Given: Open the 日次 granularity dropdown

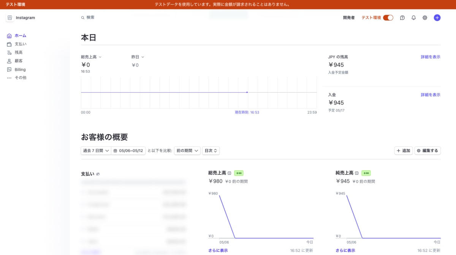Looking at the screenshot, I should click(211, 150).
